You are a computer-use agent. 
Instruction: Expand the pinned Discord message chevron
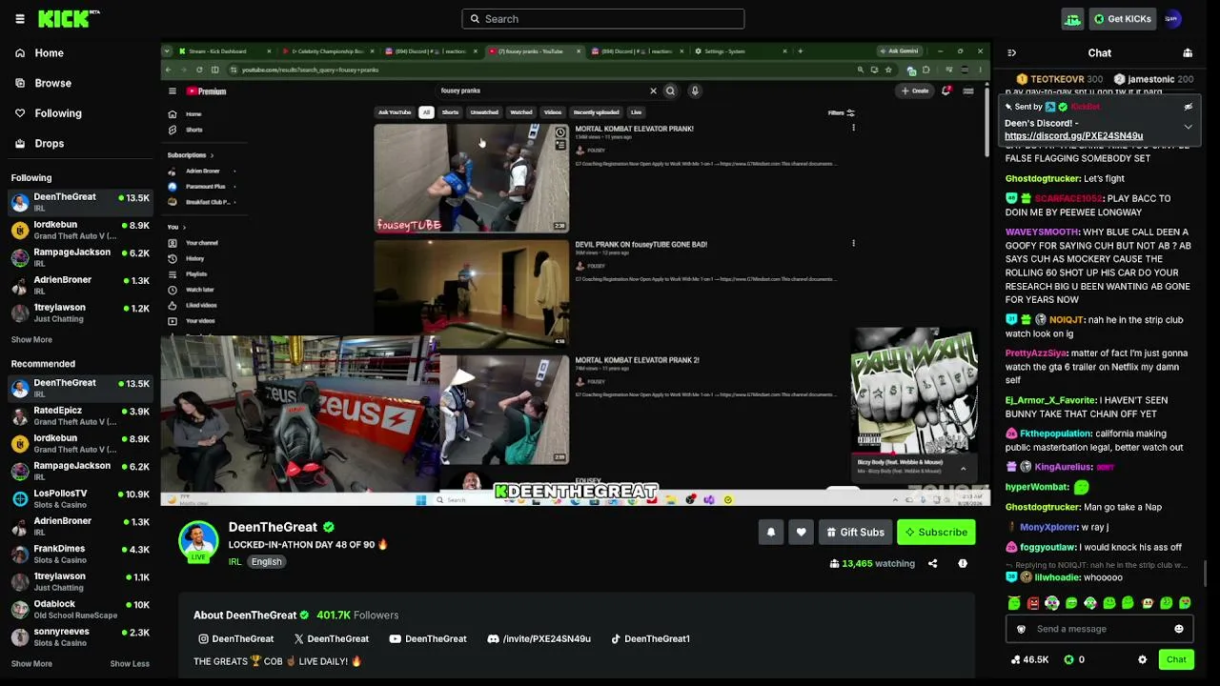(x=1188, y=127)
